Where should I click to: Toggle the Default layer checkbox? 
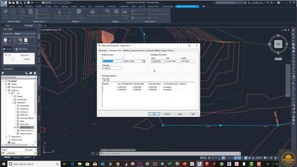pyautogui.click(x=13, y=59)
